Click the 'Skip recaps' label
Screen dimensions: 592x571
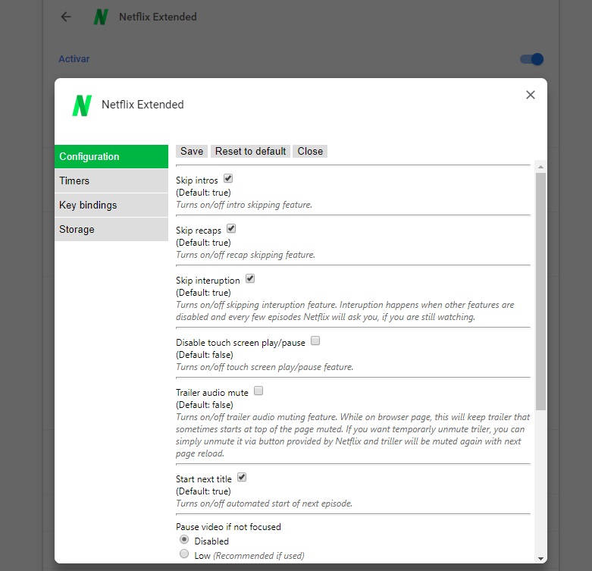click(198, 231)
